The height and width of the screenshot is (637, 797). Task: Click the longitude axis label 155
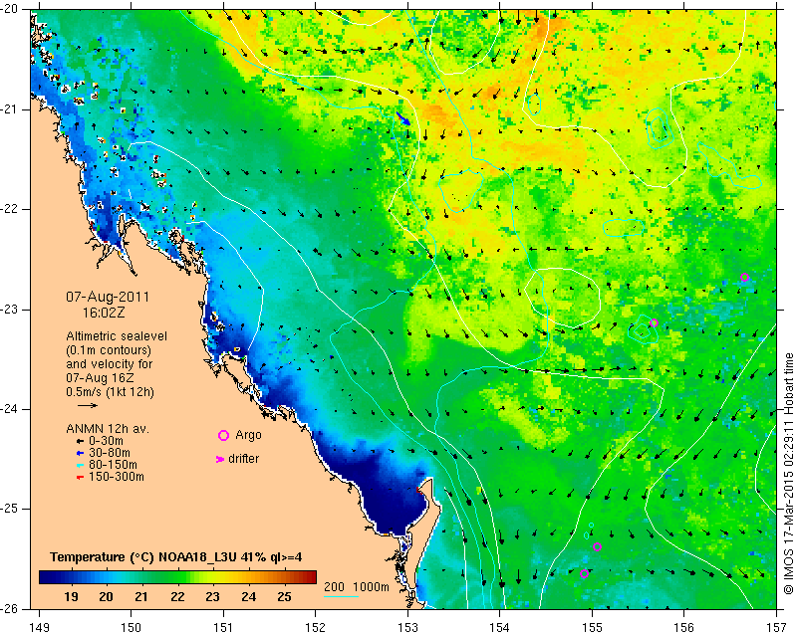click(592, 628)
